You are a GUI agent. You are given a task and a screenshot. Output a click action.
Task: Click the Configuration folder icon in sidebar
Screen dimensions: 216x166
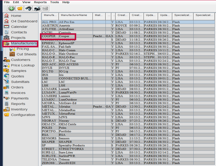7,115
